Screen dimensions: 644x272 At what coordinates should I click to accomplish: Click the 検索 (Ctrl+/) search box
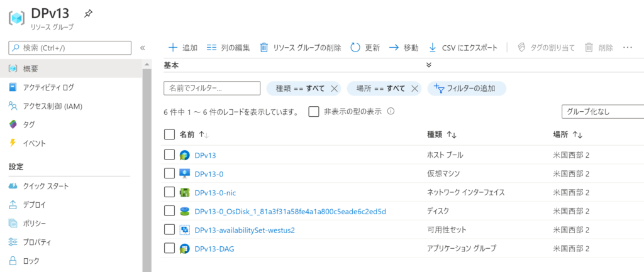tap(70, 48)
